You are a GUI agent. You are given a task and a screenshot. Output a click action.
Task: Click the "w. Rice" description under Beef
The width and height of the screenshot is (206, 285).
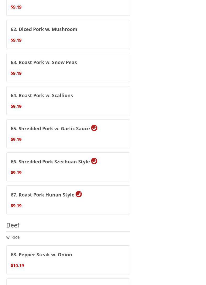click(13, 237)
